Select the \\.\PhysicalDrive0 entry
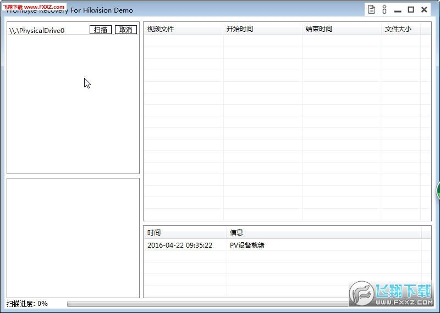The height and width of the screenshot is (313, 440). (37, 31)
